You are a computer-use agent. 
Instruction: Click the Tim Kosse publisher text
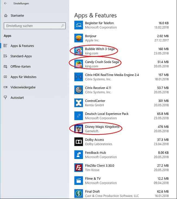tap(92, 170)
